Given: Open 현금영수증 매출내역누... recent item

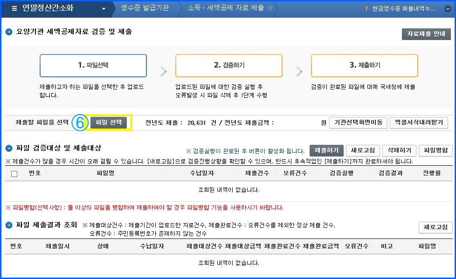Looking at the screenshot, I should coord(404,9).
